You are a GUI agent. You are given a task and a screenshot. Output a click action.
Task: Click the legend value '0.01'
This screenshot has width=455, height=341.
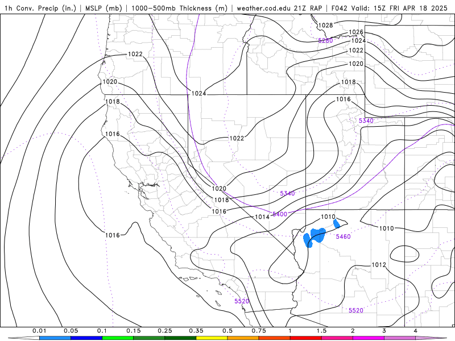coord(39,331)
